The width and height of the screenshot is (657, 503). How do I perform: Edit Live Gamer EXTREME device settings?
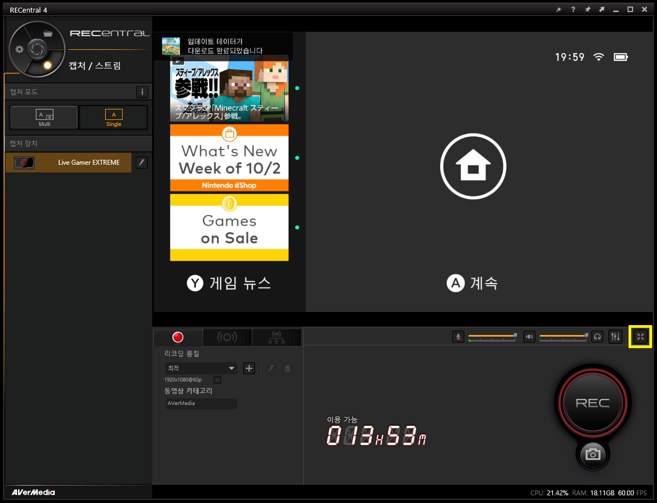click(142, 163)
